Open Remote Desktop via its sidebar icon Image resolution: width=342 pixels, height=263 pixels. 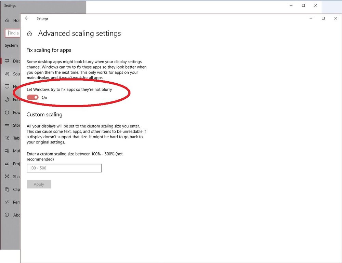pos(7,202)
